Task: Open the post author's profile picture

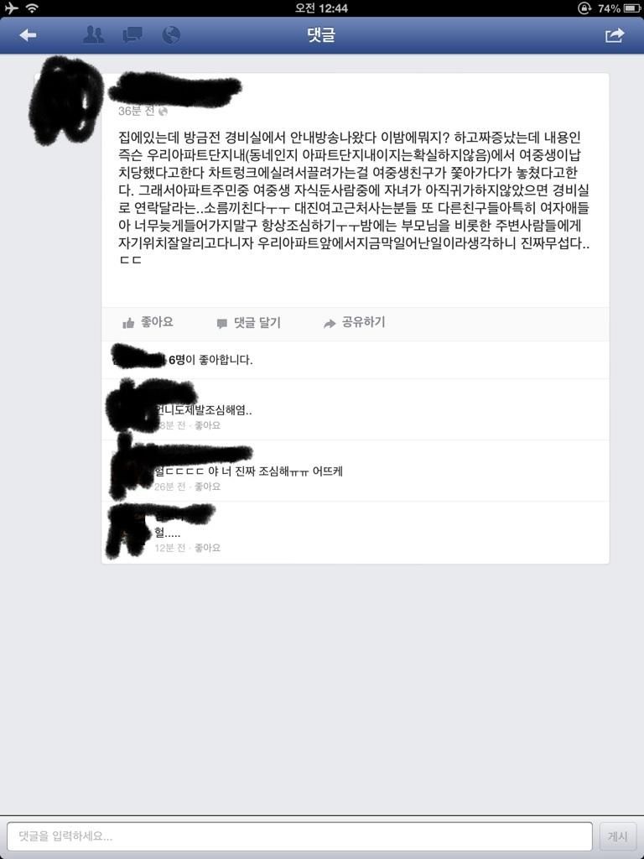Action: pos(65,101)
